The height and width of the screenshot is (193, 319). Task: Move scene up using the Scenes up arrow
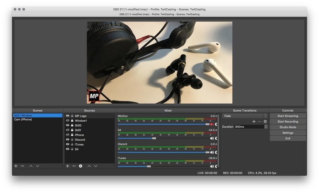31,166
